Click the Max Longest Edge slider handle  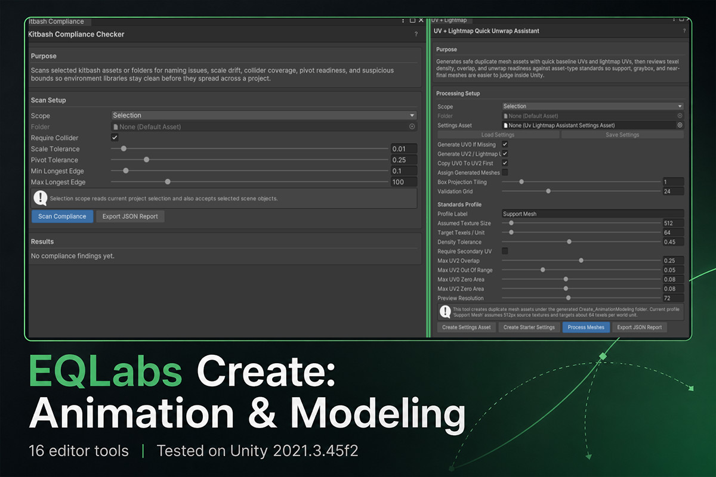click(168, 182)
